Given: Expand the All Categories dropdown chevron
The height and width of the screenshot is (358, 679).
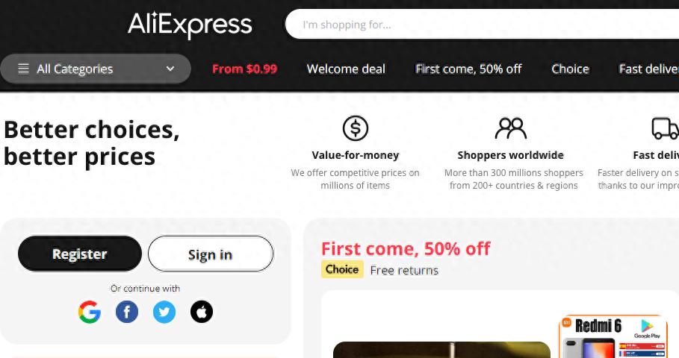Looking at the screenshot, I should click(170, 69).
